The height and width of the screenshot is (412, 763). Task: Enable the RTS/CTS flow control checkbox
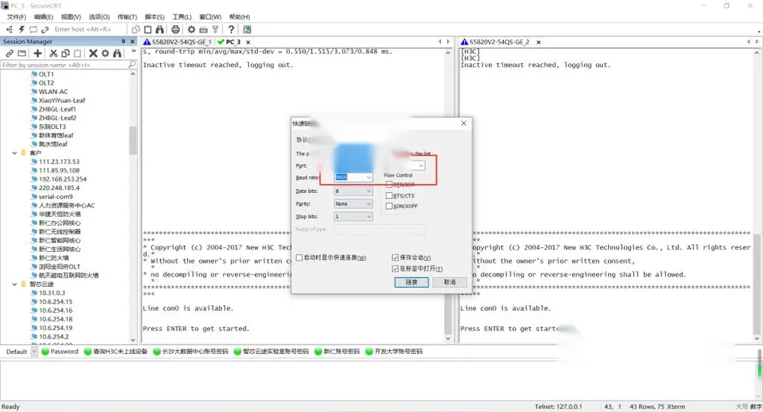coord(389,195)
